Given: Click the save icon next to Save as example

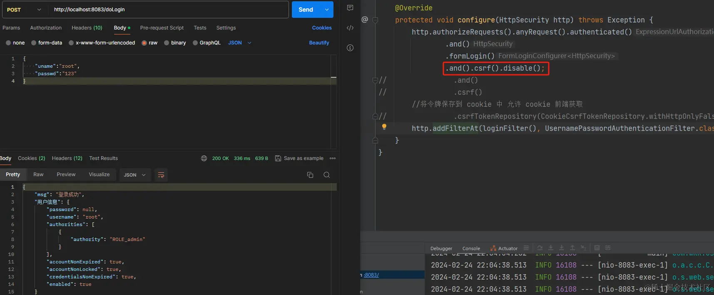Looking at the screenshot, I should coord(278,158).
